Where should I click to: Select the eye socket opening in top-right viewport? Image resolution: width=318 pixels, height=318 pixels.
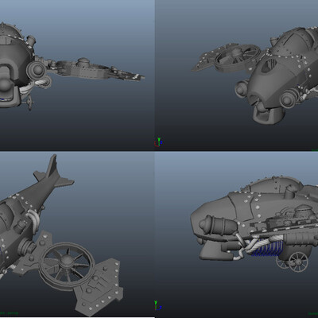[269, 66]
